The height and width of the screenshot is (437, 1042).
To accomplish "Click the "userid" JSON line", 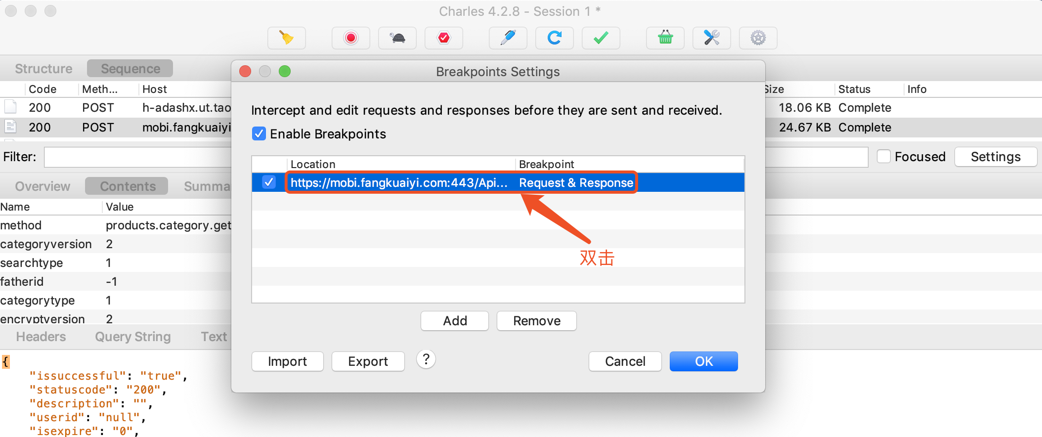I will tap(87, 417).
